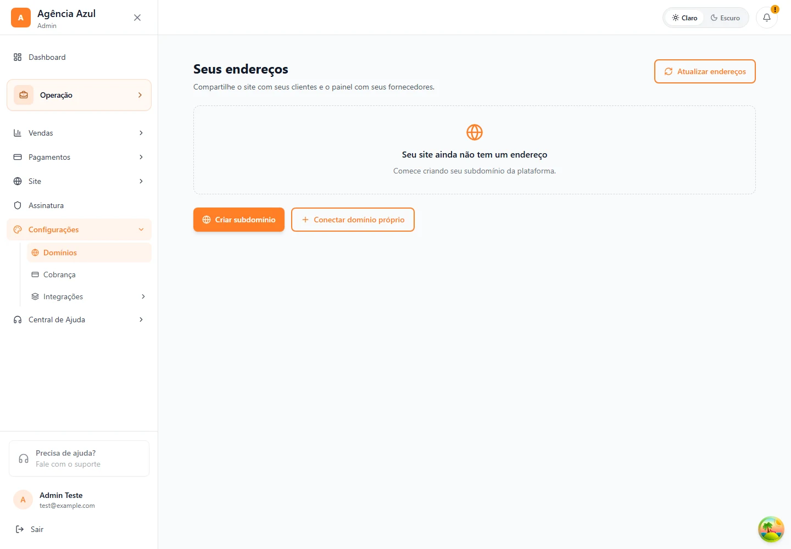
Task: Click the Operação briefcase icon
Action: 24,95
